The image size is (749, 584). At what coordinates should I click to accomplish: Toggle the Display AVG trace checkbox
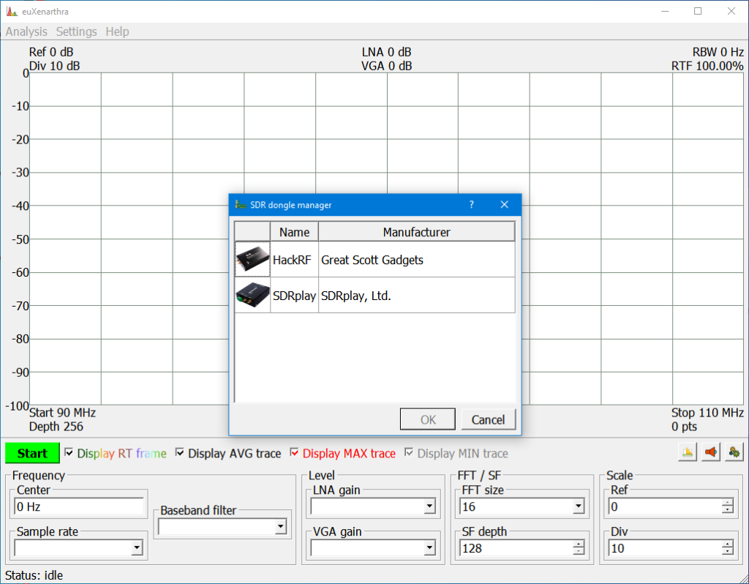180,452
